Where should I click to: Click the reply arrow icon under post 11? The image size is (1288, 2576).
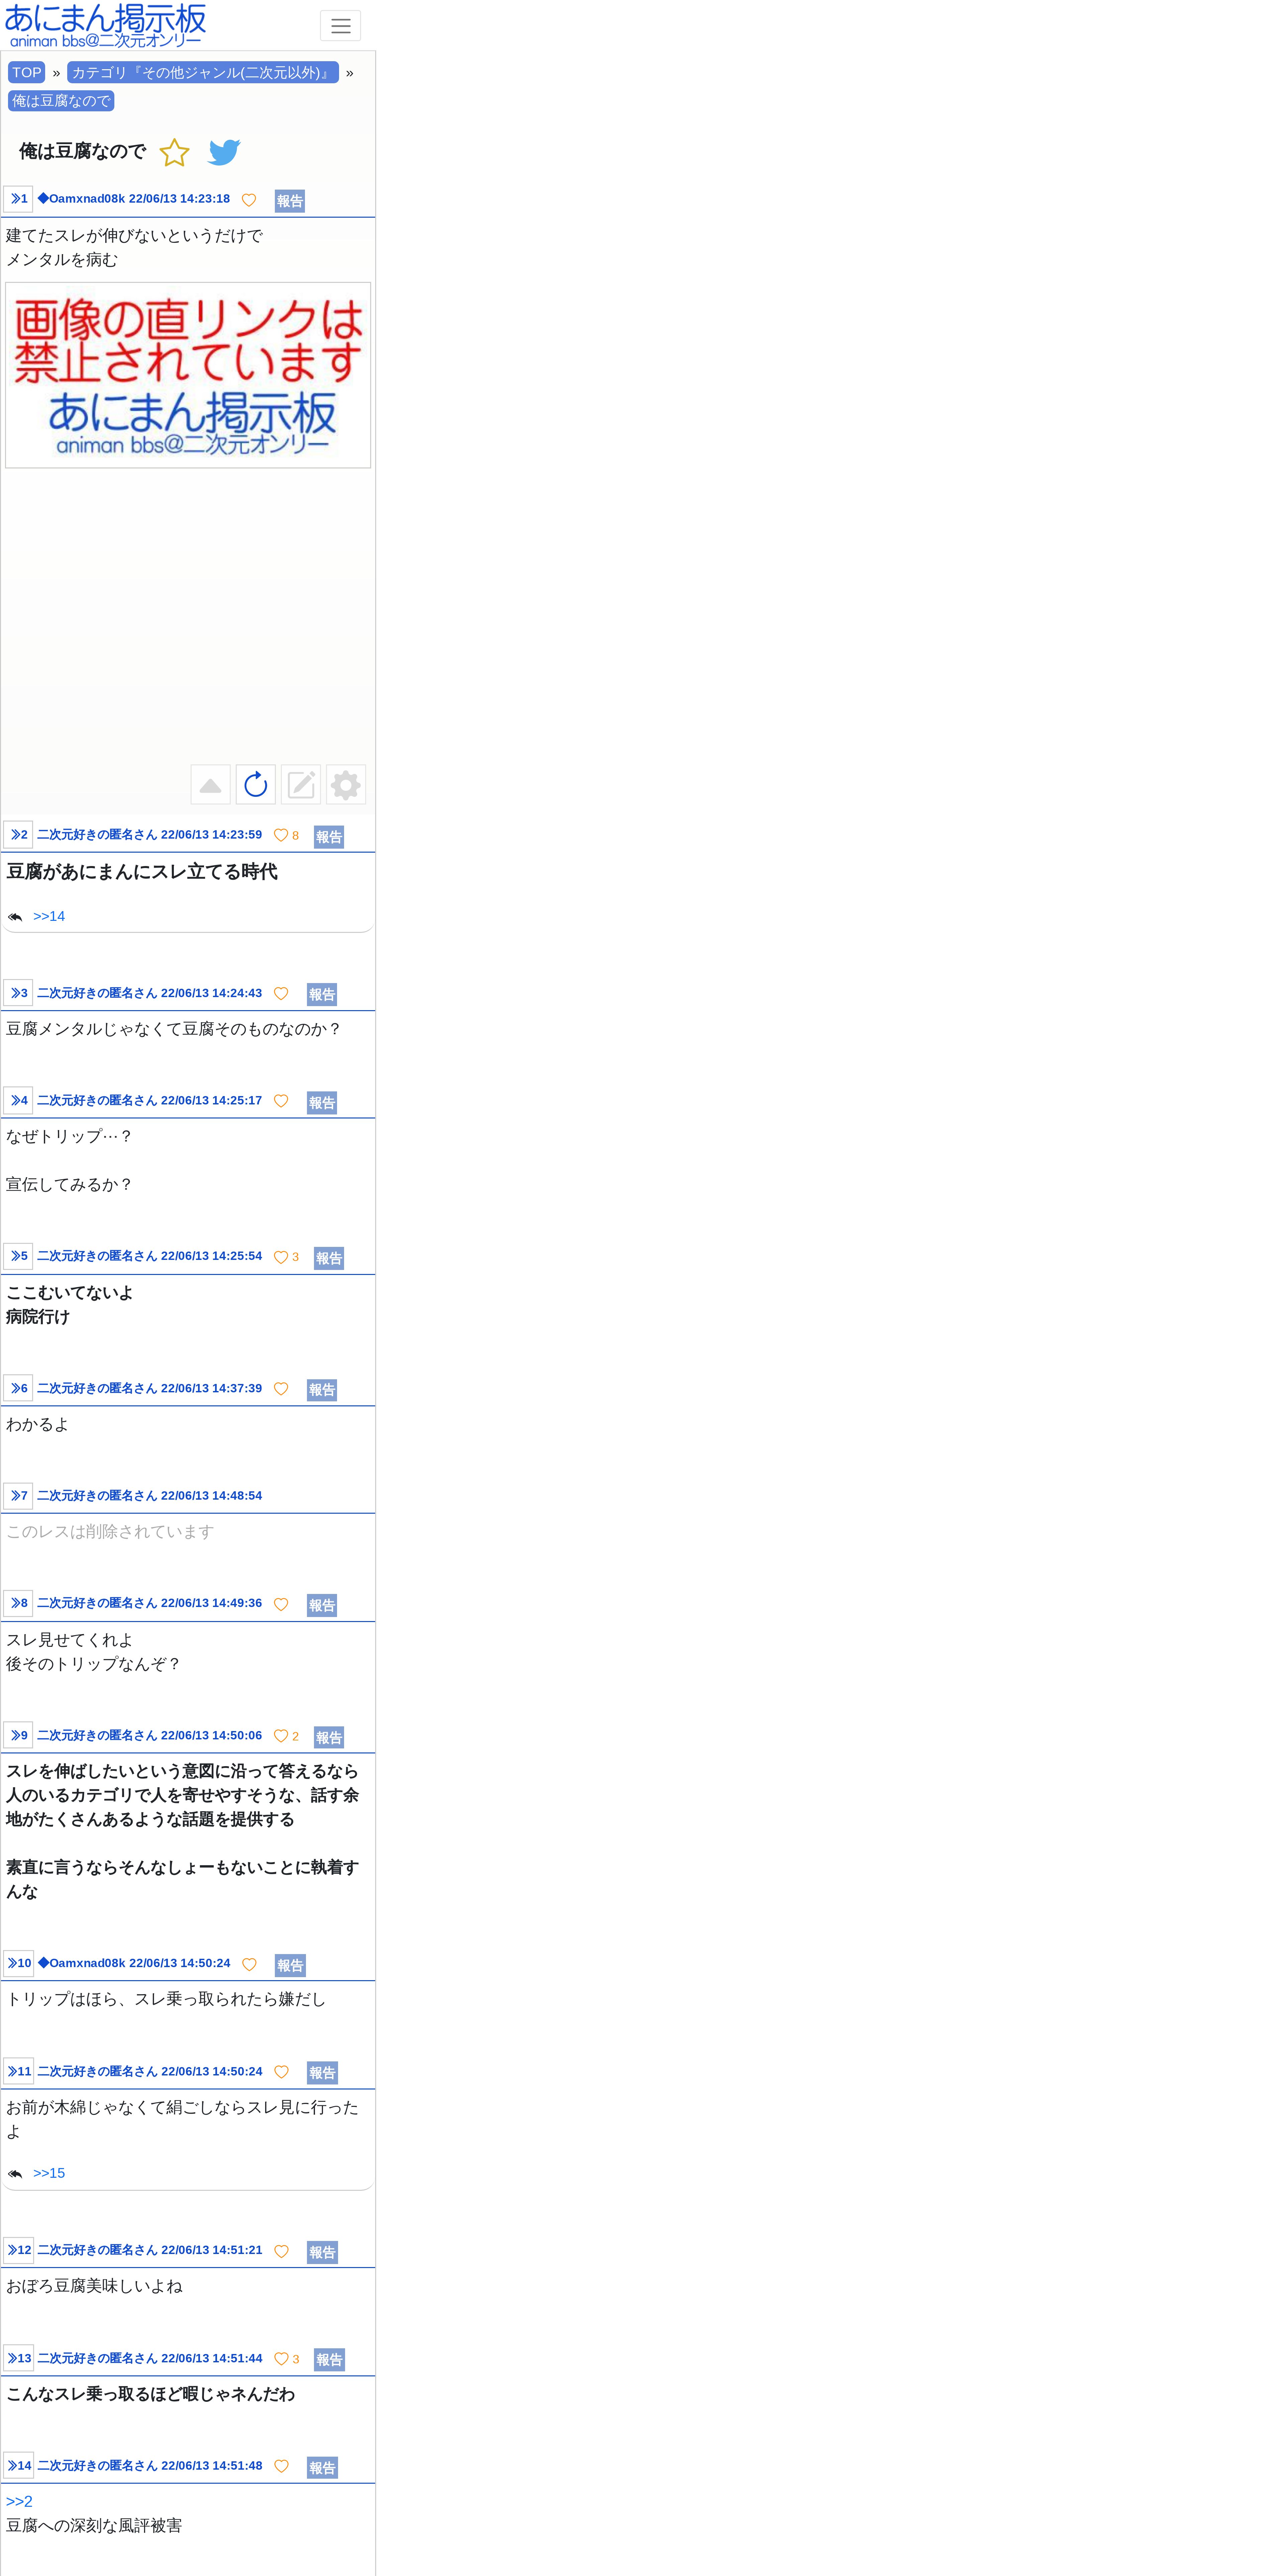tap(15, 2174)
